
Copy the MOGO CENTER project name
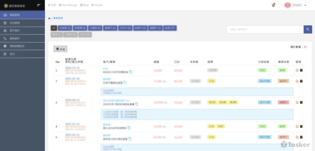point(131,72)
